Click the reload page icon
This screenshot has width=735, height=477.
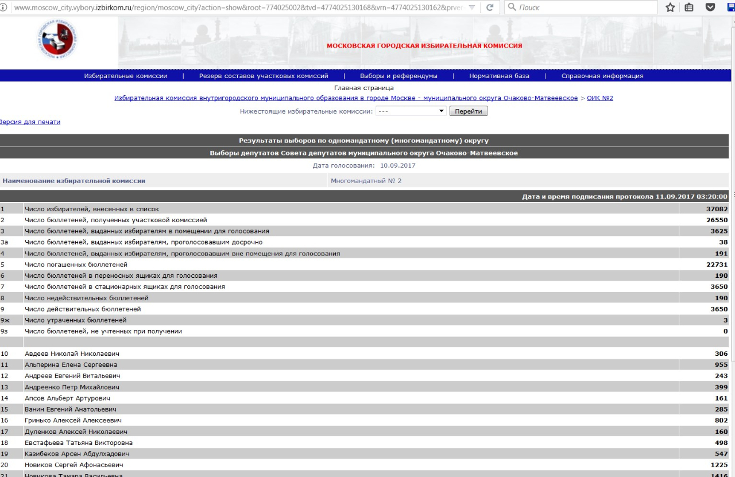(490, 7)
